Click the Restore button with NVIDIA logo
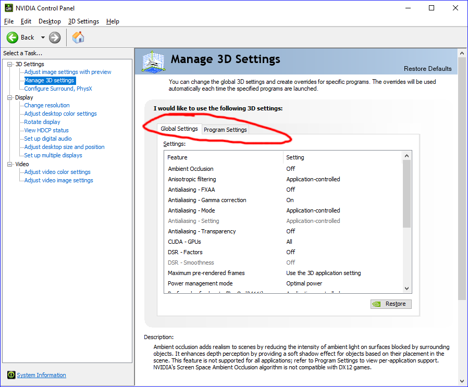The height and width of the screenshot is (387, 468). tap(391, 304)
